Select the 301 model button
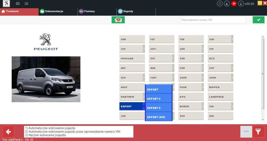Image resolution: width=267 pixels, height=141 pixels. 221,49
